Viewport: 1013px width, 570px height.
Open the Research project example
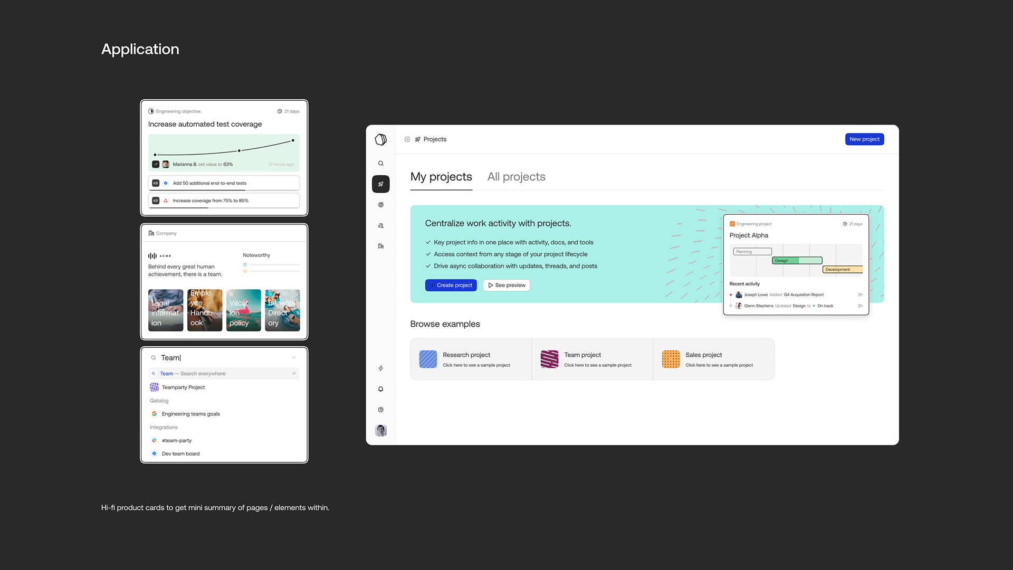pyautogui.click(x=471, y=359)
